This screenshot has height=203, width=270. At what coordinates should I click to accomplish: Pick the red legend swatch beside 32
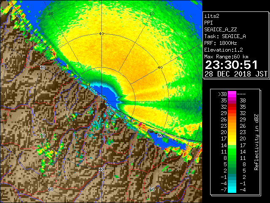tap(232, 107)
